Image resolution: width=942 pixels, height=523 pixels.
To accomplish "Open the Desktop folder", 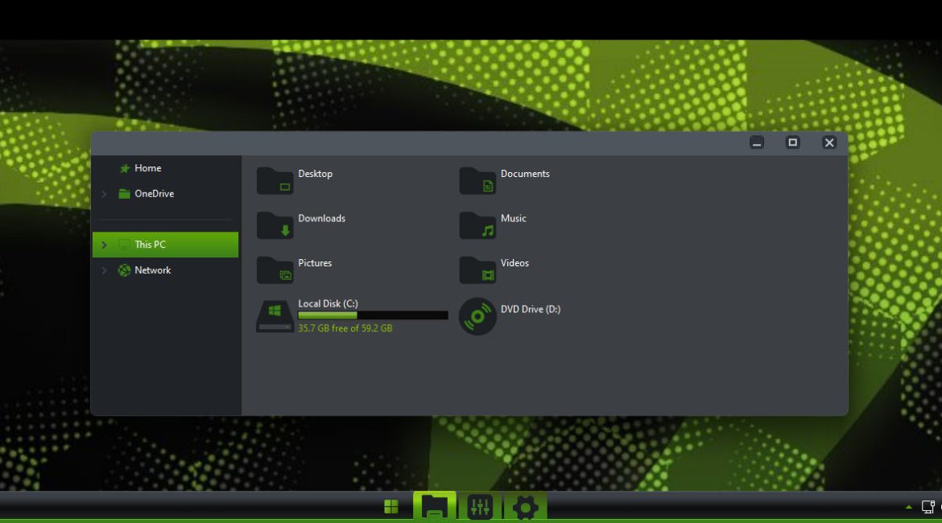I will pyautogui.click(x=275, y=181).
